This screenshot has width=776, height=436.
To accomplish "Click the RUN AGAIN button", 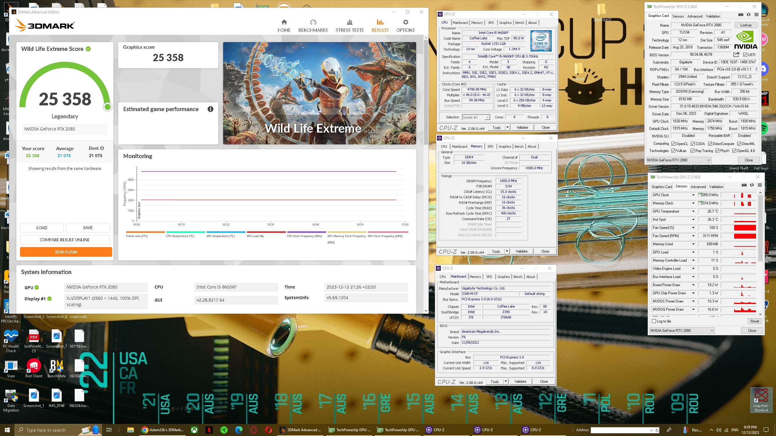I will tap(66, 252).
